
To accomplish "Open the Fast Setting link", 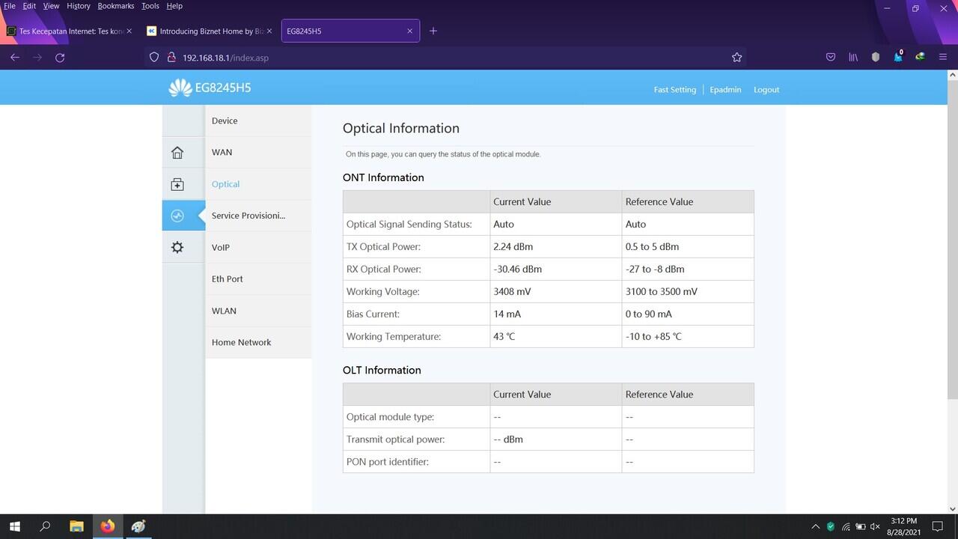I will (x=674, y=90).
